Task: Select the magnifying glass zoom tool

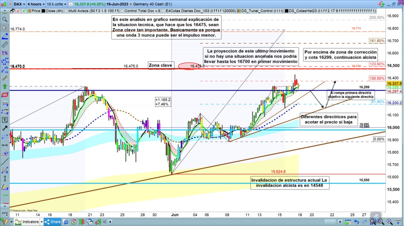Action: [5, 19]
